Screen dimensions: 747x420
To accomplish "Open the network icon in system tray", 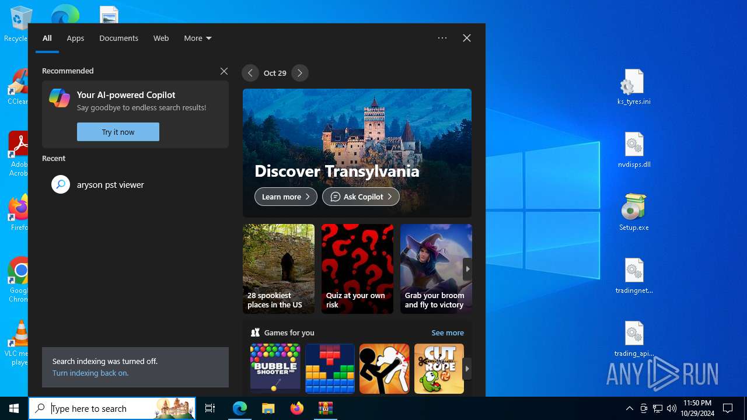I will click(x=658, y=408).
